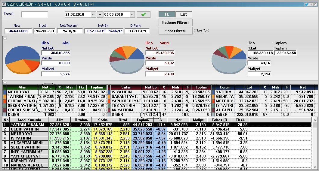Click the main table scroll down arrow

314,167
